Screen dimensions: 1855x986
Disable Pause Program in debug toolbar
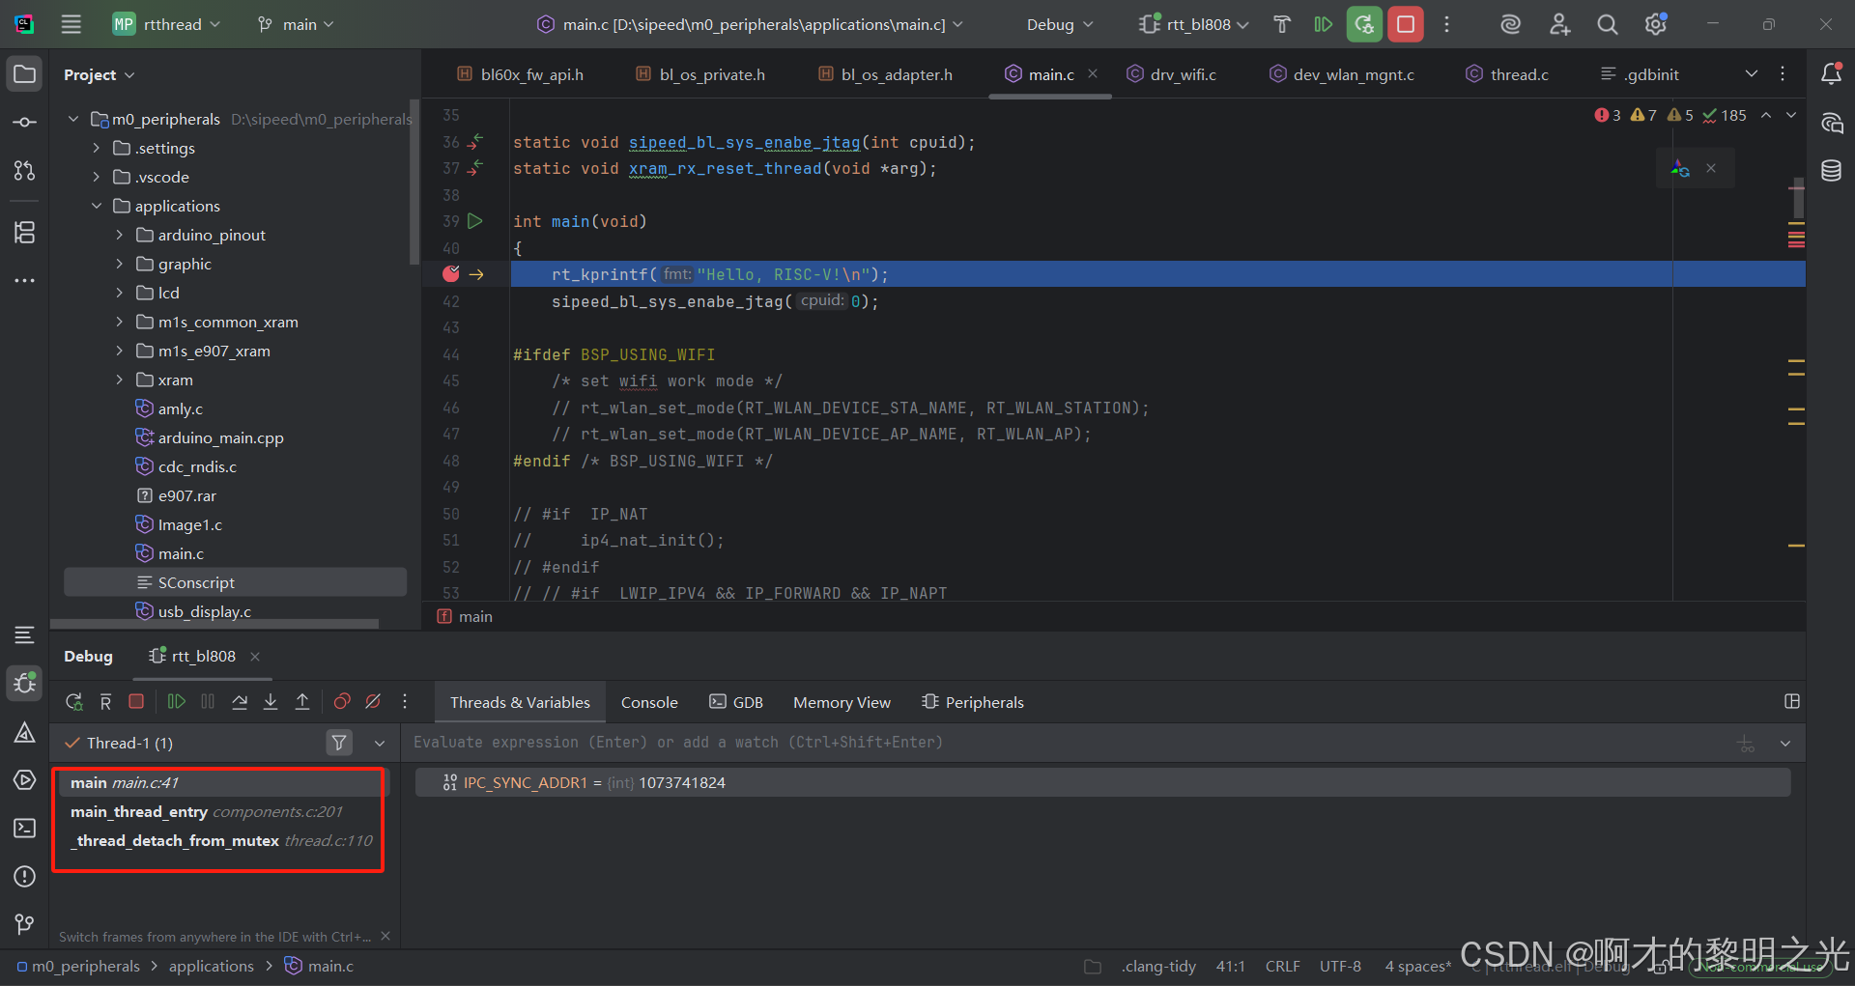pyautogui.click(x=207, y=702)
